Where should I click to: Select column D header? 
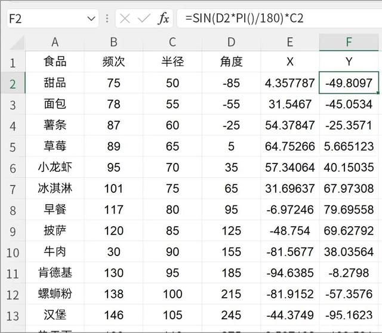click(x=231, y=42)
